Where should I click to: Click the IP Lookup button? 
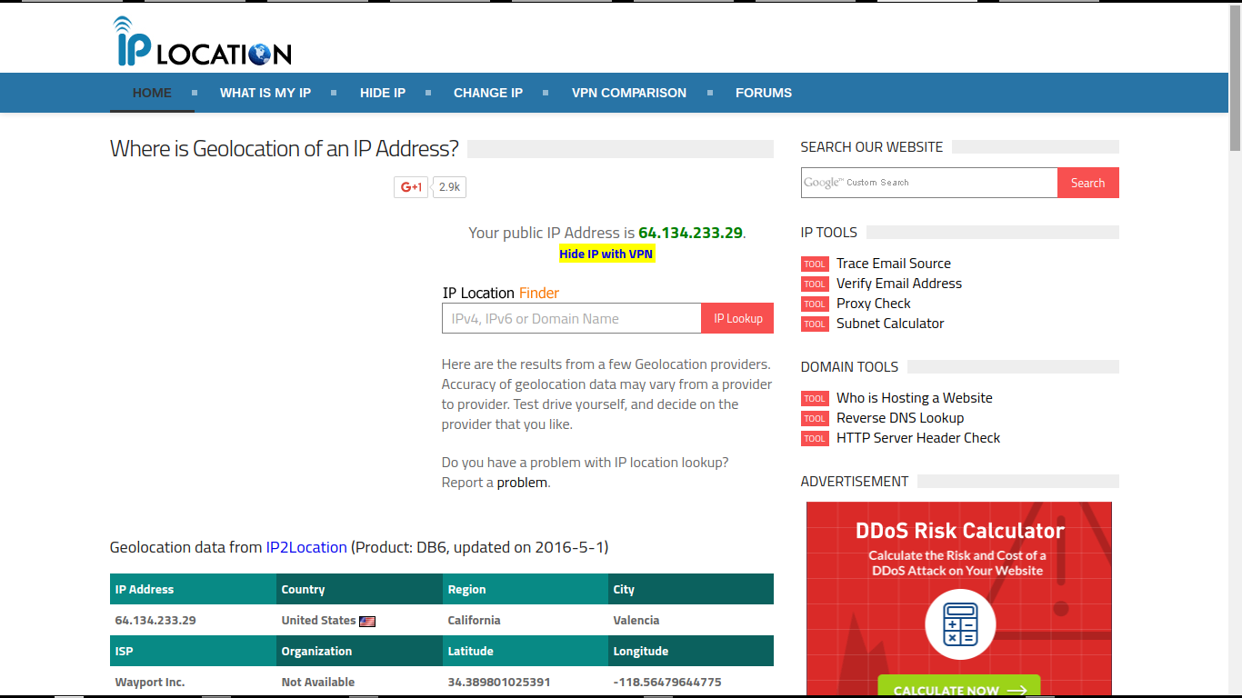737,318
